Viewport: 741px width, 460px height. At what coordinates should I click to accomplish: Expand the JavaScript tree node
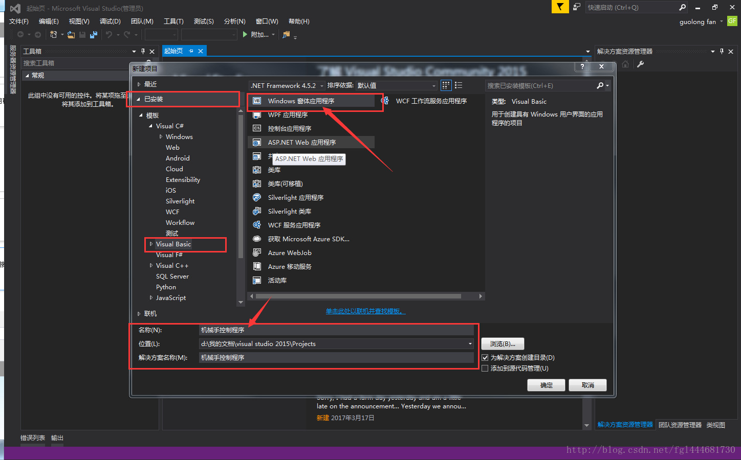151,298
